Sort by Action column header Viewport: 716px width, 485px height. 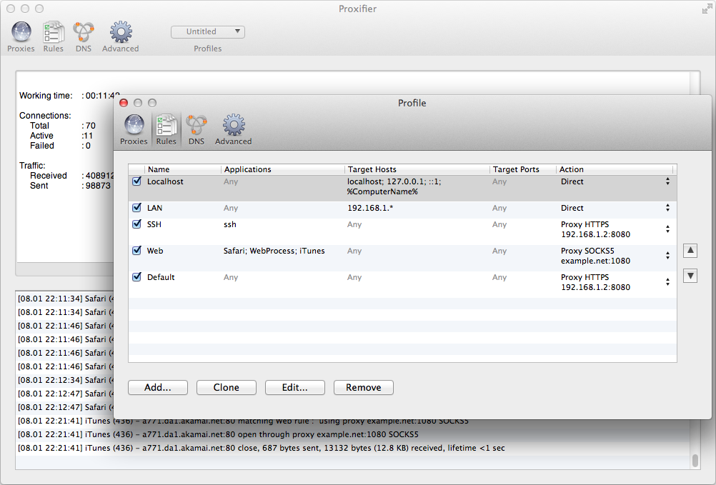pos(615,169)
